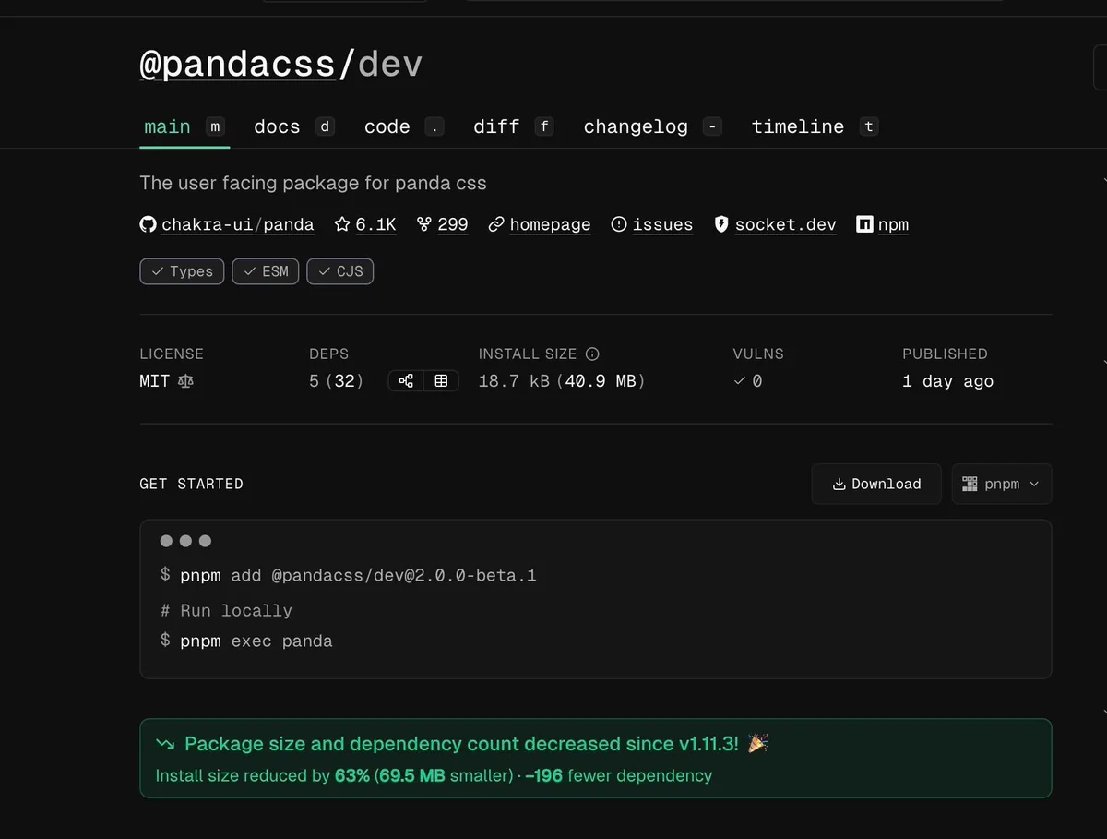The image size is (1107, 839).
Task: Open the chakra-ui/panda GitHub repository link
Action: coord(237,224)
